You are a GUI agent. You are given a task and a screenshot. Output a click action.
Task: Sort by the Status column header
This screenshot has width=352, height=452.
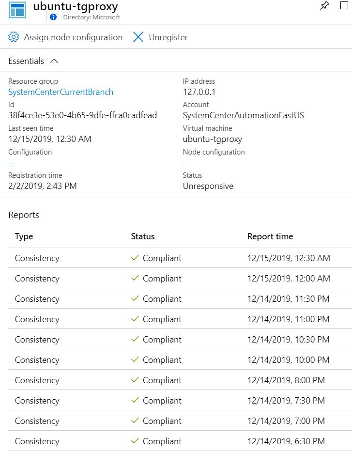(x=143, y=236)
